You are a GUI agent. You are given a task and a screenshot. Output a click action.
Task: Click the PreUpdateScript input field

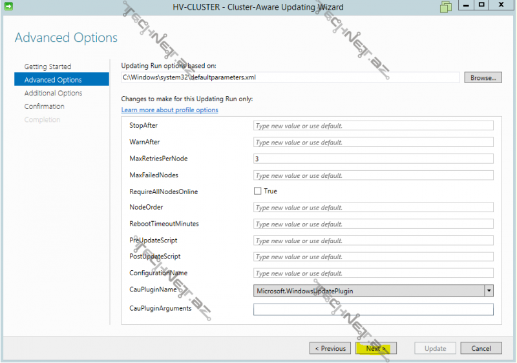point(373,240)
